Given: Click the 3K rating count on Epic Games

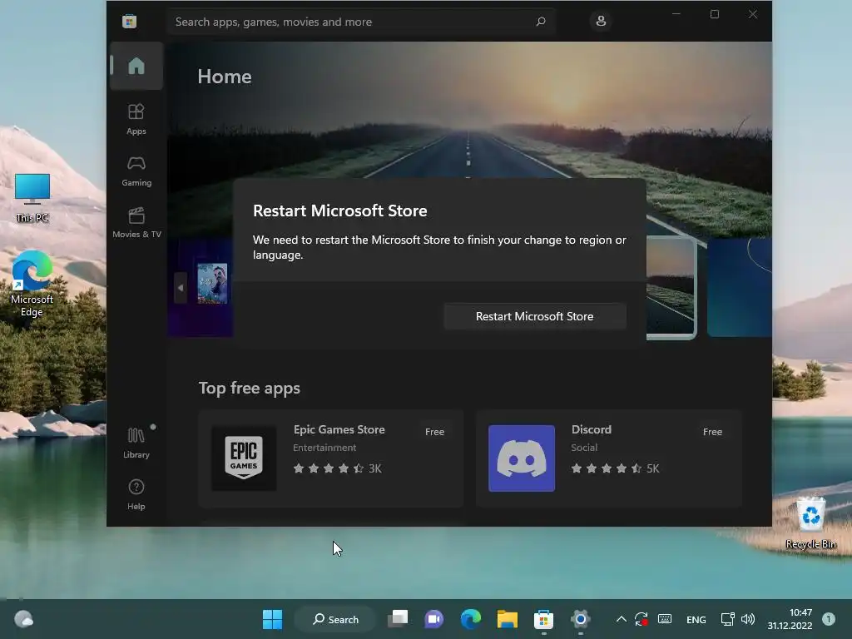Looking at the screenshot, I should click(375, 468).
